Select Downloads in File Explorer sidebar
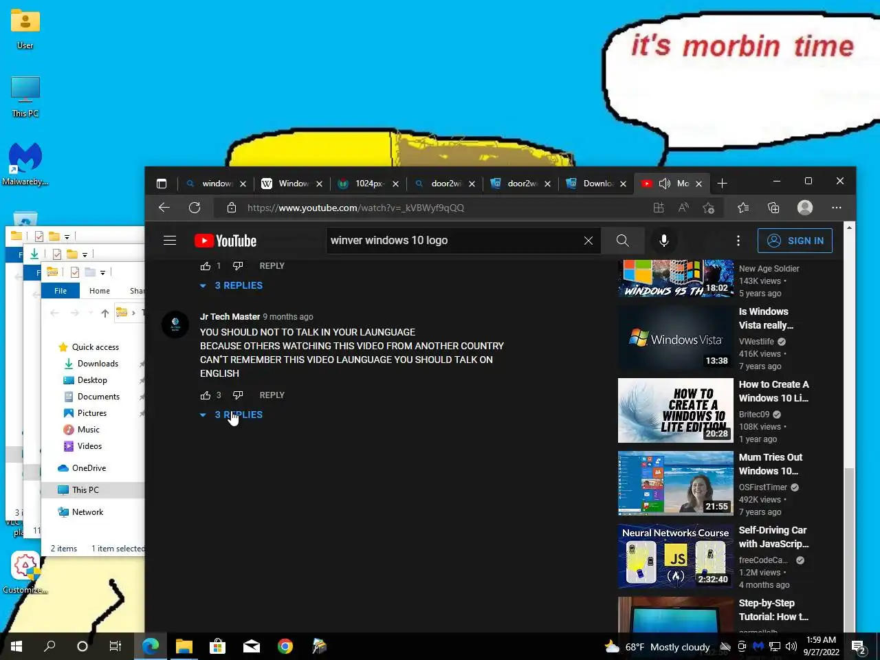The image size is (880, 660). point(98,364)
